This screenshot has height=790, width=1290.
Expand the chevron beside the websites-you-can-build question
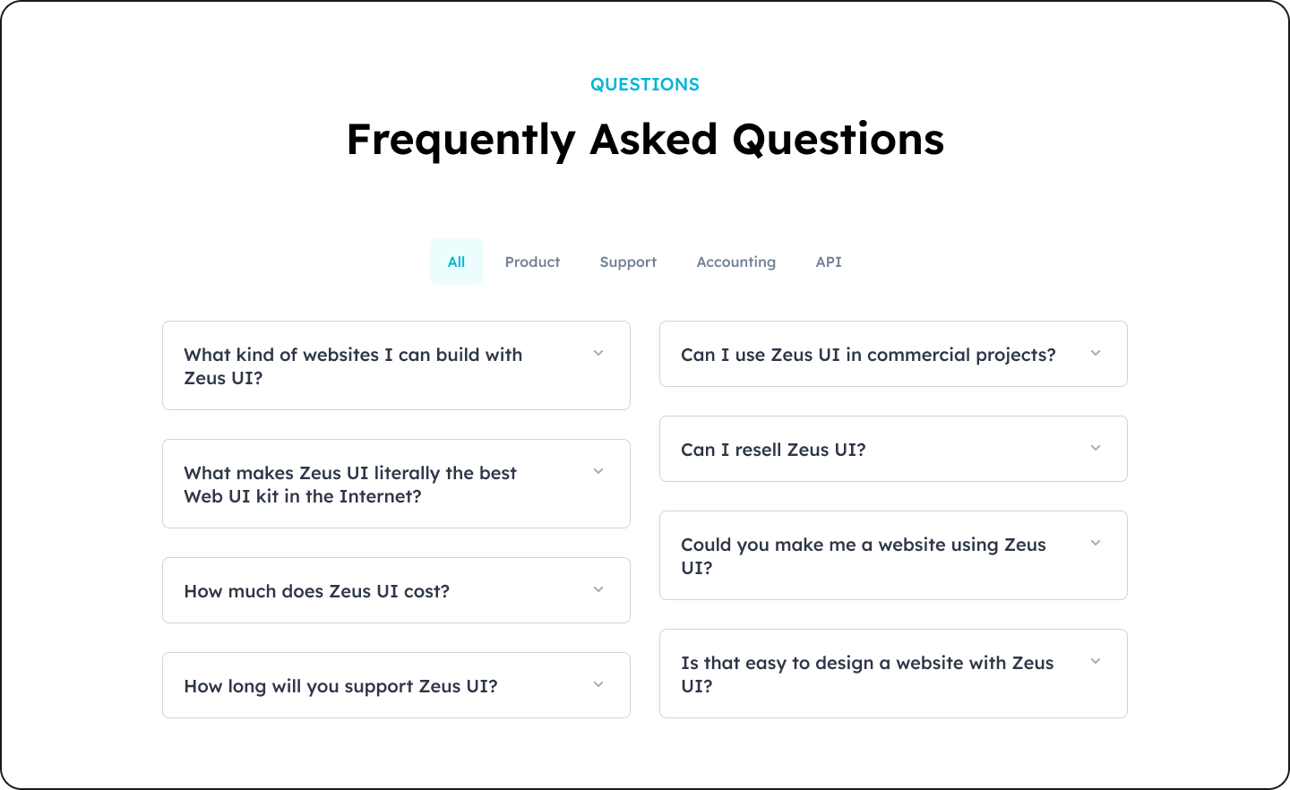tap(598, 354)
